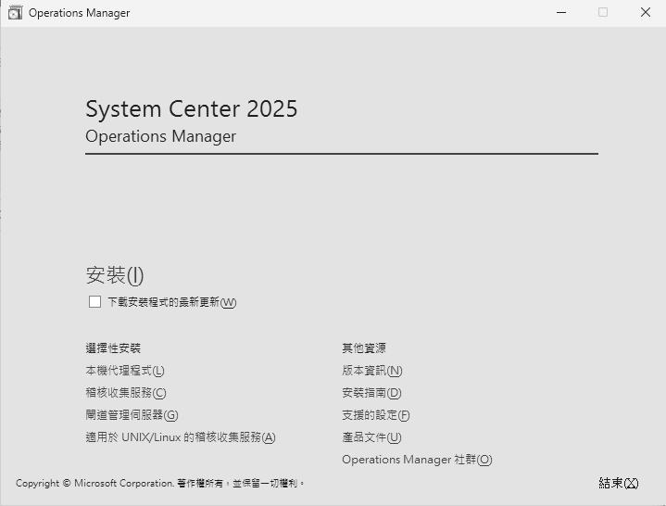Click the Operations Manager title bar icon
This screenshot has width=666, height=506.
coord(16,13)
